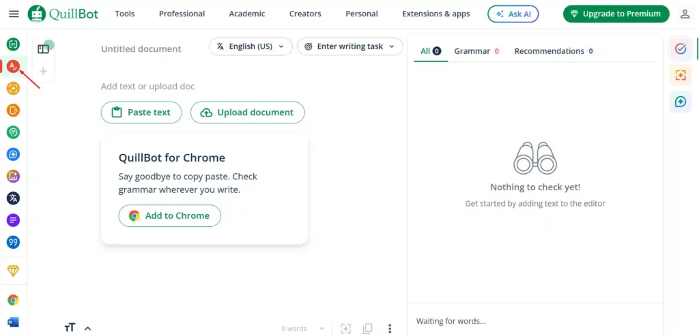Expand the 0 words count dropdown
Screen dimensions: 699x336
coord(303,329)
